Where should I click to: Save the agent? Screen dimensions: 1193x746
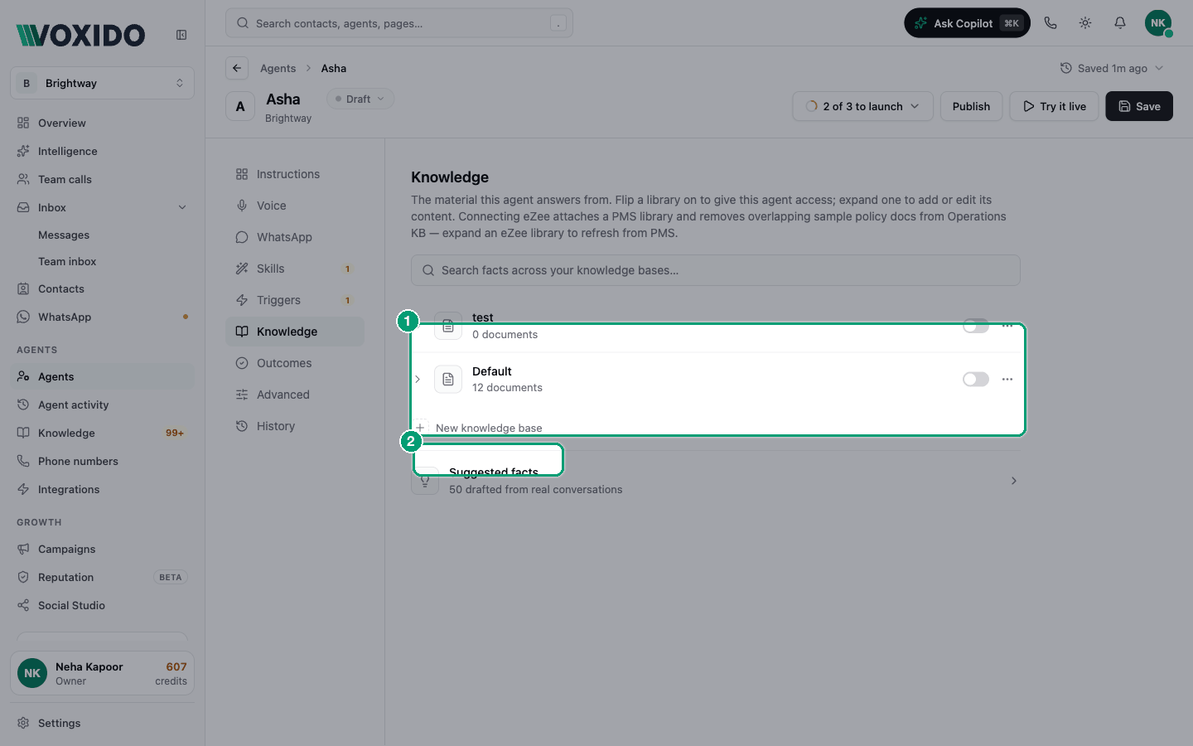1139,106
